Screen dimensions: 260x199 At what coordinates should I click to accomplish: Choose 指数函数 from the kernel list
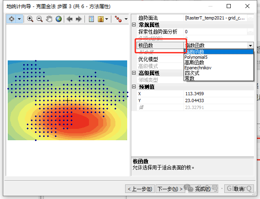pos(219,52)
